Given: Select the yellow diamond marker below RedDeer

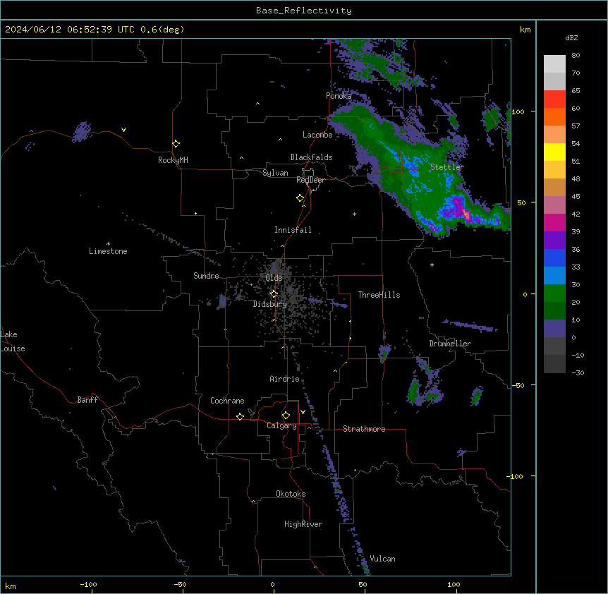Looking at the screenshot, I should 300,198.
